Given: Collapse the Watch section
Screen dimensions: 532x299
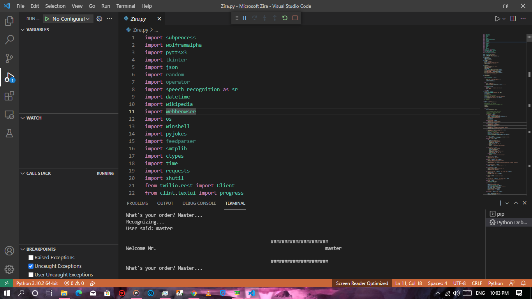Looking at the screenshot, I should 23,118.
